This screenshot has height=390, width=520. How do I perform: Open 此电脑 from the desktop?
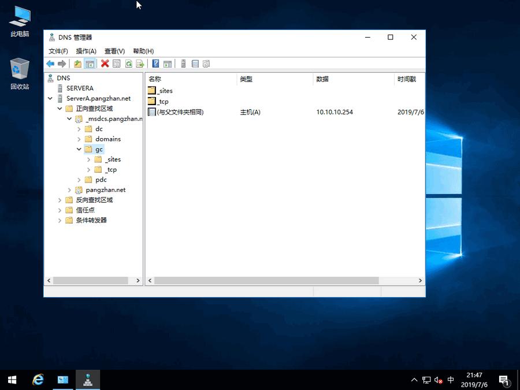click(19, 20)
